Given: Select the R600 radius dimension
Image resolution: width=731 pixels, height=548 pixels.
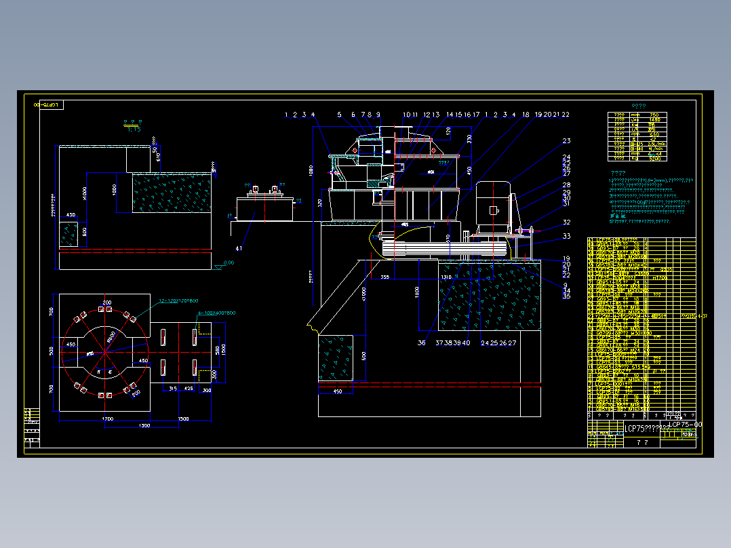Looking at the screenshot, I should (111, 337).
